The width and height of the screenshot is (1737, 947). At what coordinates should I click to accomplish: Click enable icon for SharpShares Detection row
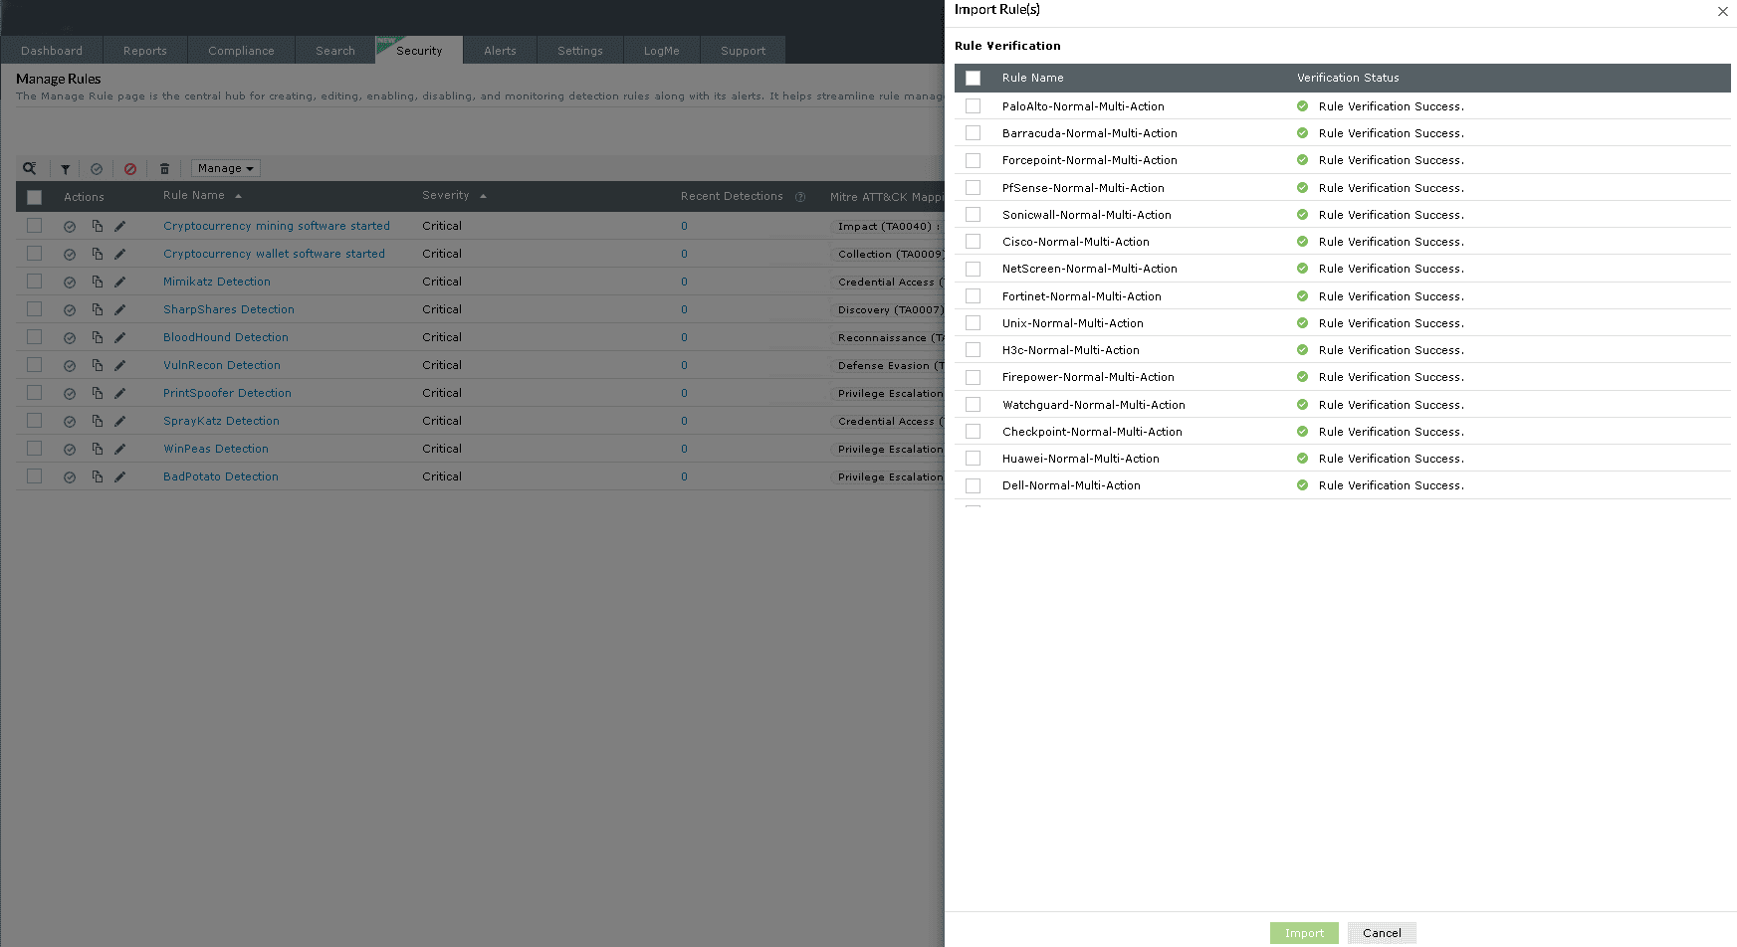click(x=69, y=309)
